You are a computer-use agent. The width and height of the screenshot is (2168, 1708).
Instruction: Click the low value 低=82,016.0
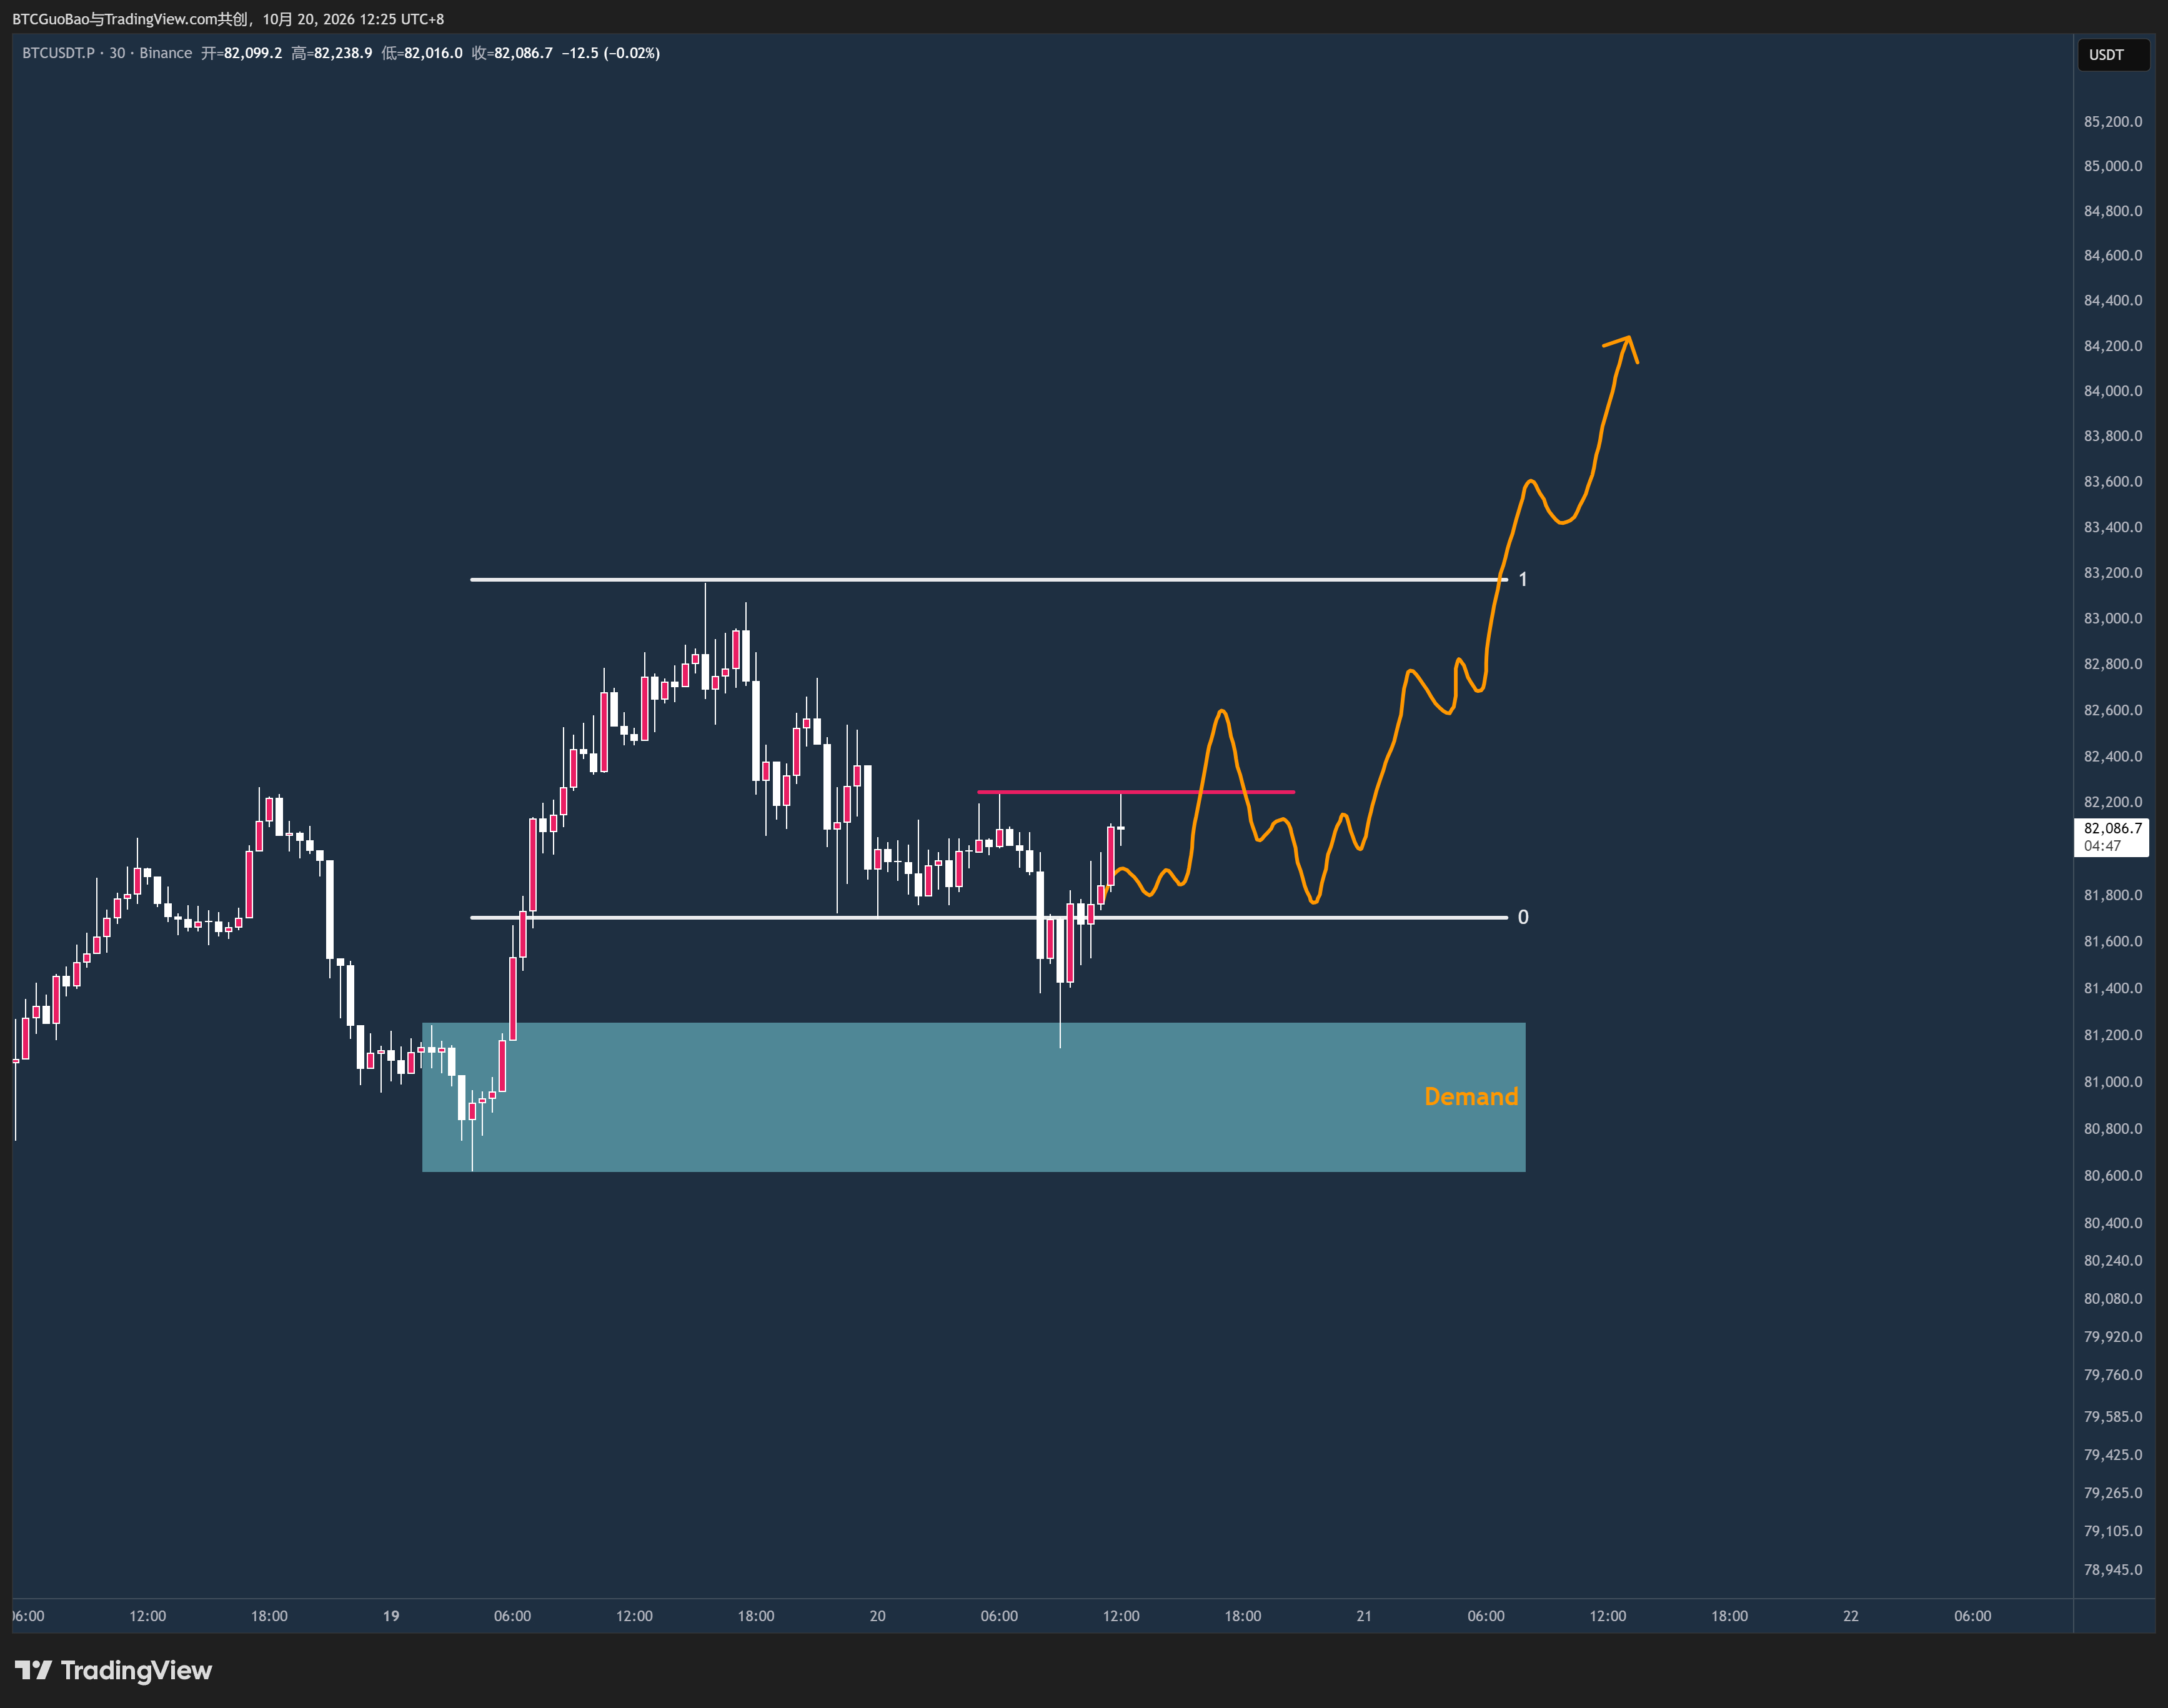[x=422, y=53]
